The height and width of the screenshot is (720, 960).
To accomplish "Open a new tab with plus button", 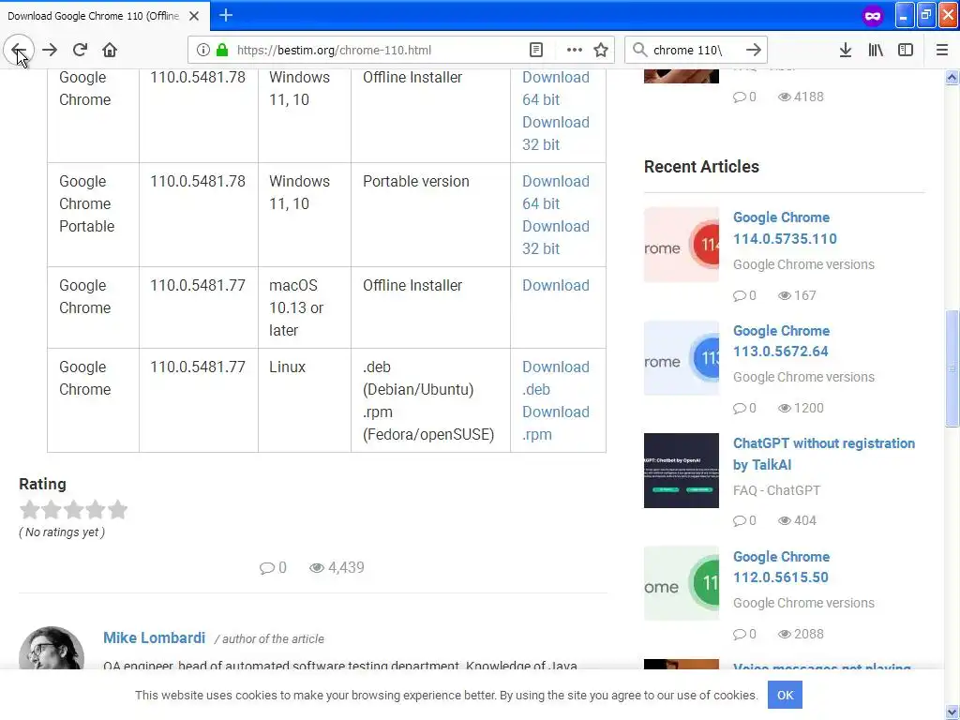I will (x=225, y=15).
